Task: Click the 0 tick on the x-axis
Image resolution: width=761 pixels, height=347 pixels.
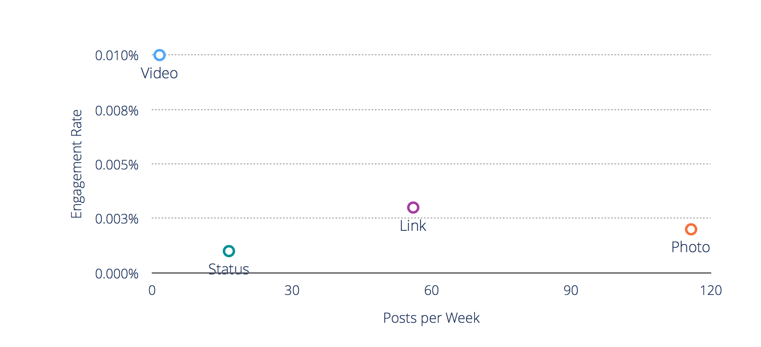Action: point(152,291)
